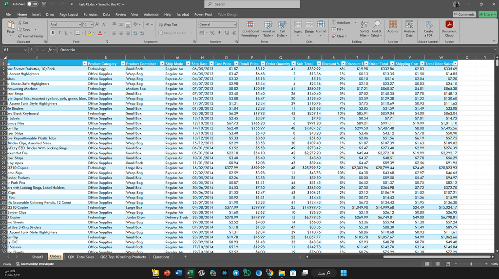This screenshot has height=279, width=499.
Task: Open Order Quantity filter dropdown
Action: (x=293, y=64)
